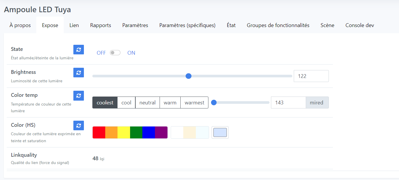
Task: Choose the neutral color temperature preset
Action: (148, 103)
